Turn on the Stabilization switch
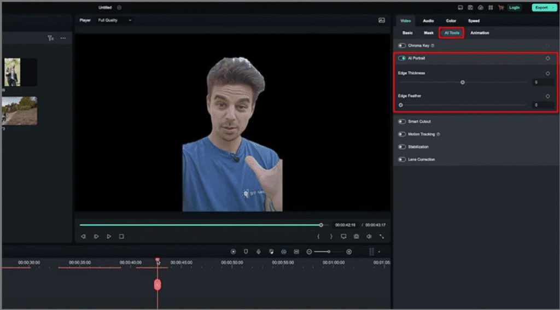Screen dimensions: 560x310 click(402, 147)
